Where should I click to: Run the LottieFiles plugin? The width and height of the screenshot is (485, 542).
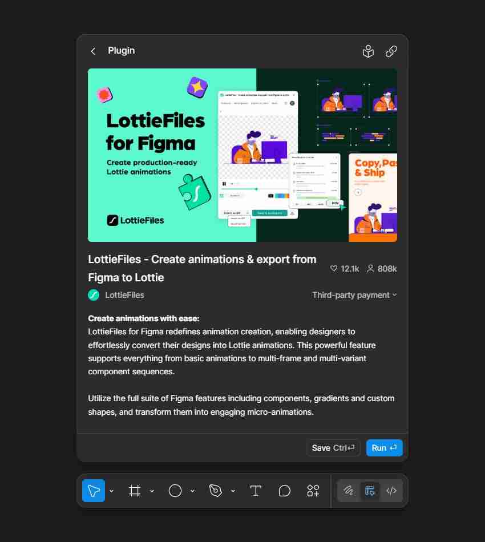[384, 448]
